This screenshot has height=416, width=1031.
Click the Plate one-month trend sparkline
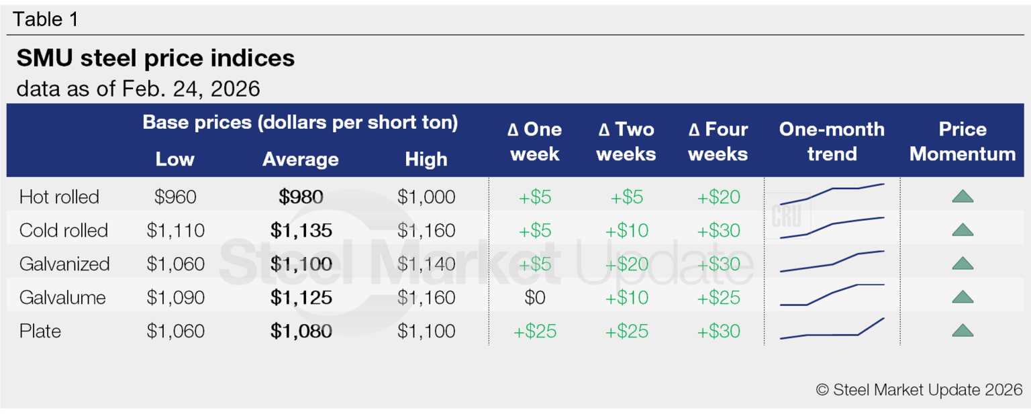click(x=832, y=330)
